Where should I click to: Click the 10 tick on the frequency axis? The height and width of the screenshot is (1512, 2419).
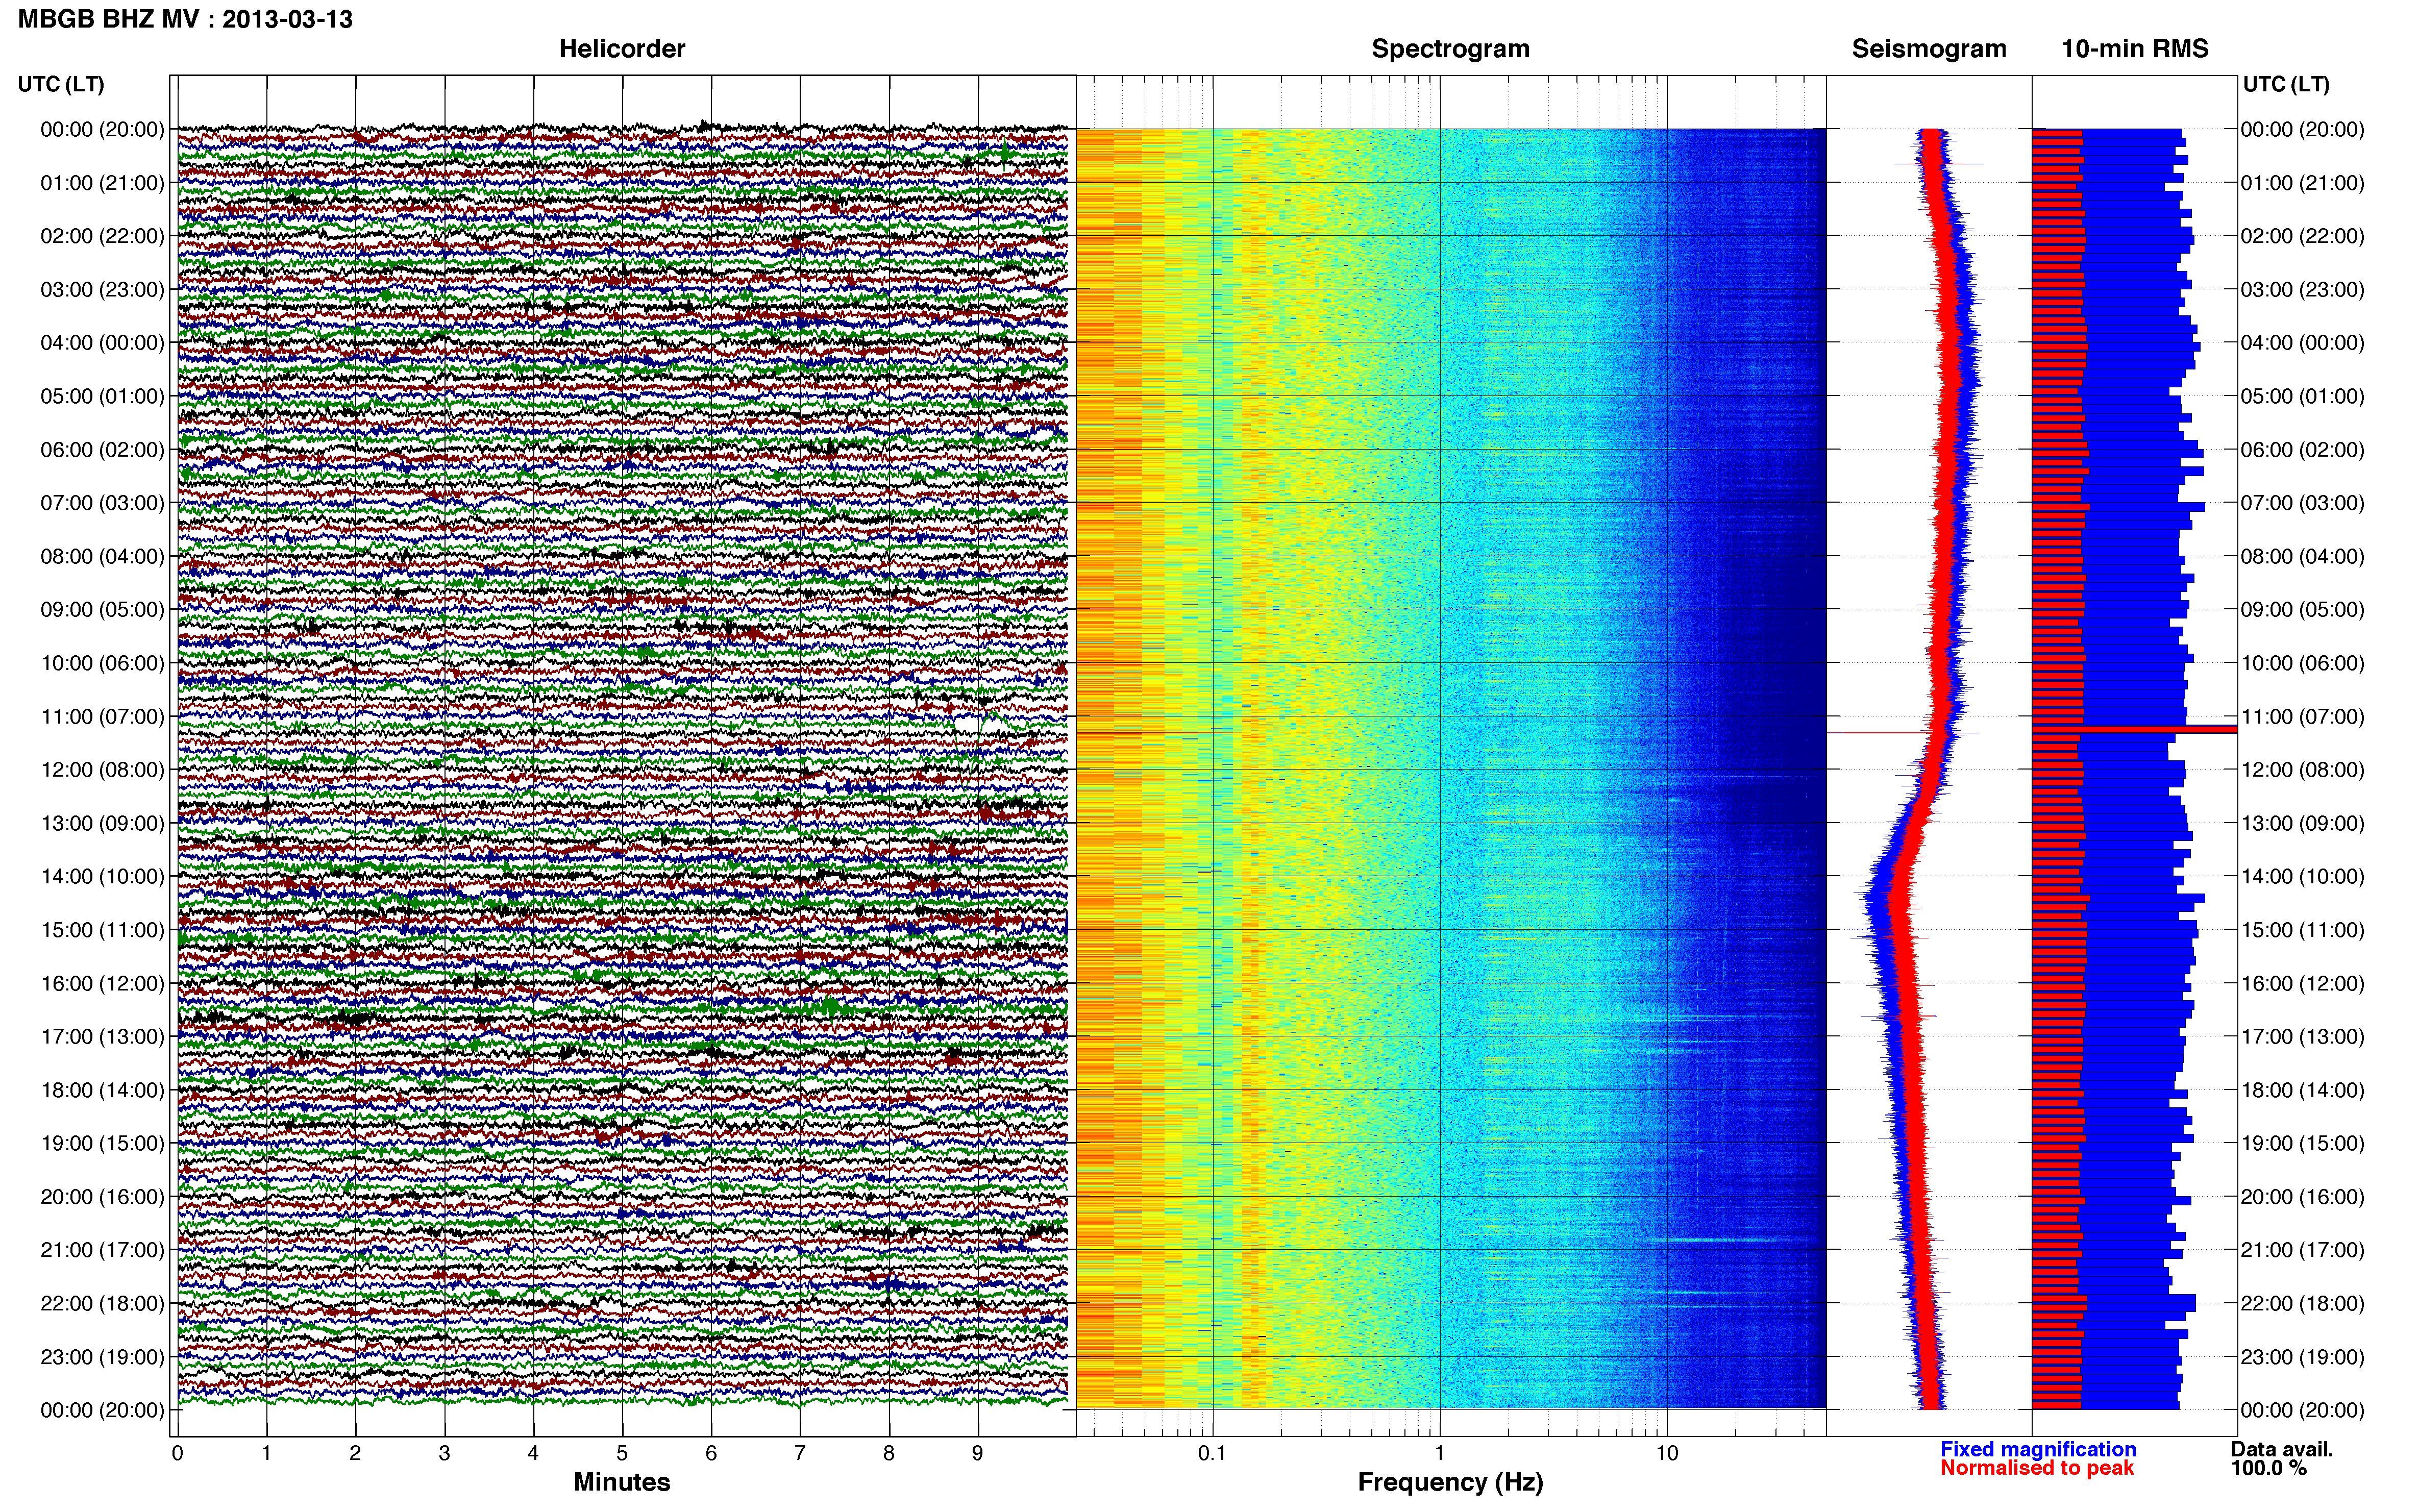click(1667, 1454)
